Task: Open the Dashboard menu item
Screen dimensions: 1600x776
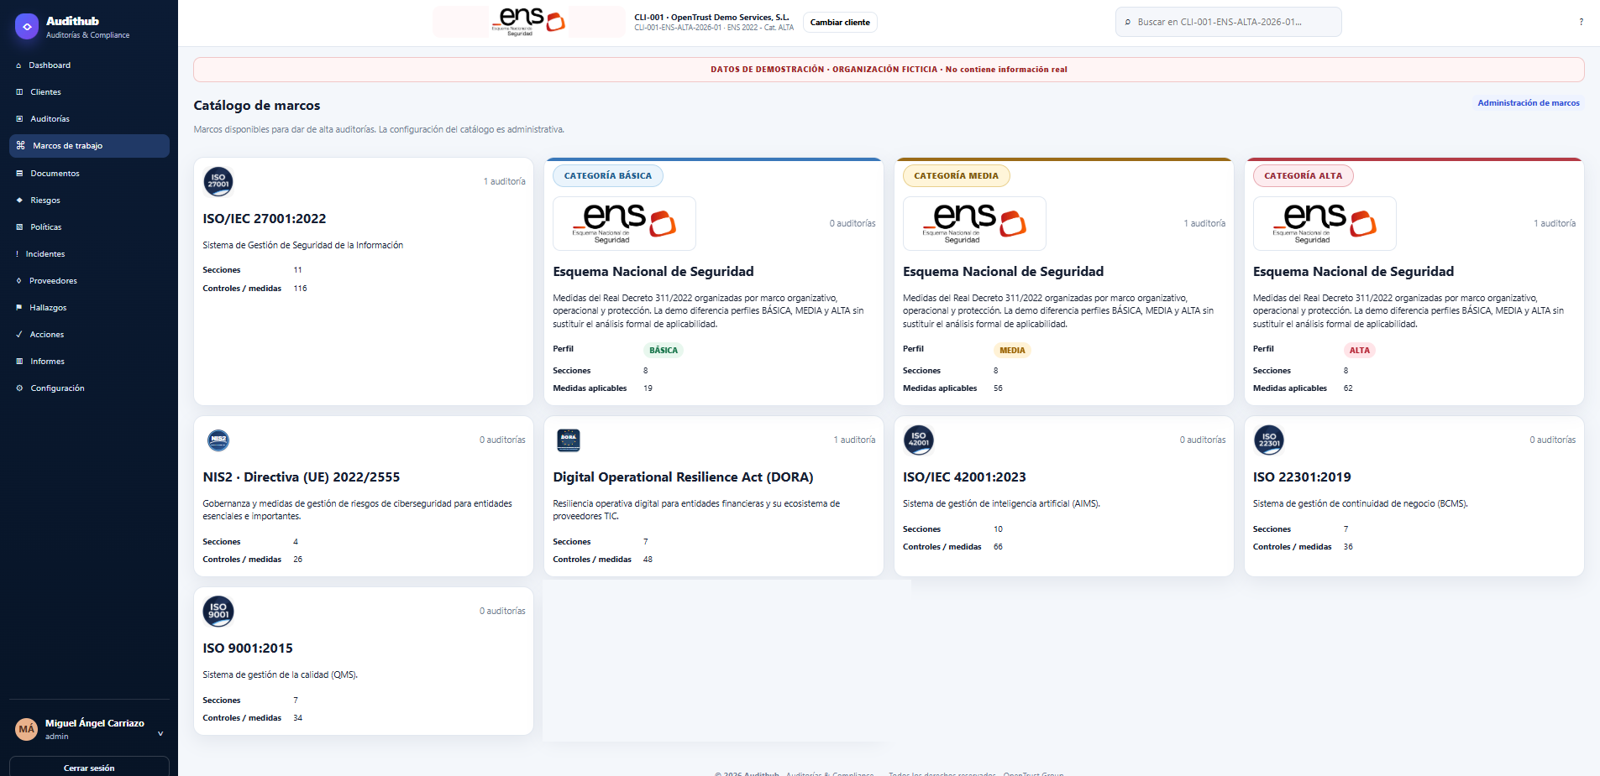Action: coord(89,65)
